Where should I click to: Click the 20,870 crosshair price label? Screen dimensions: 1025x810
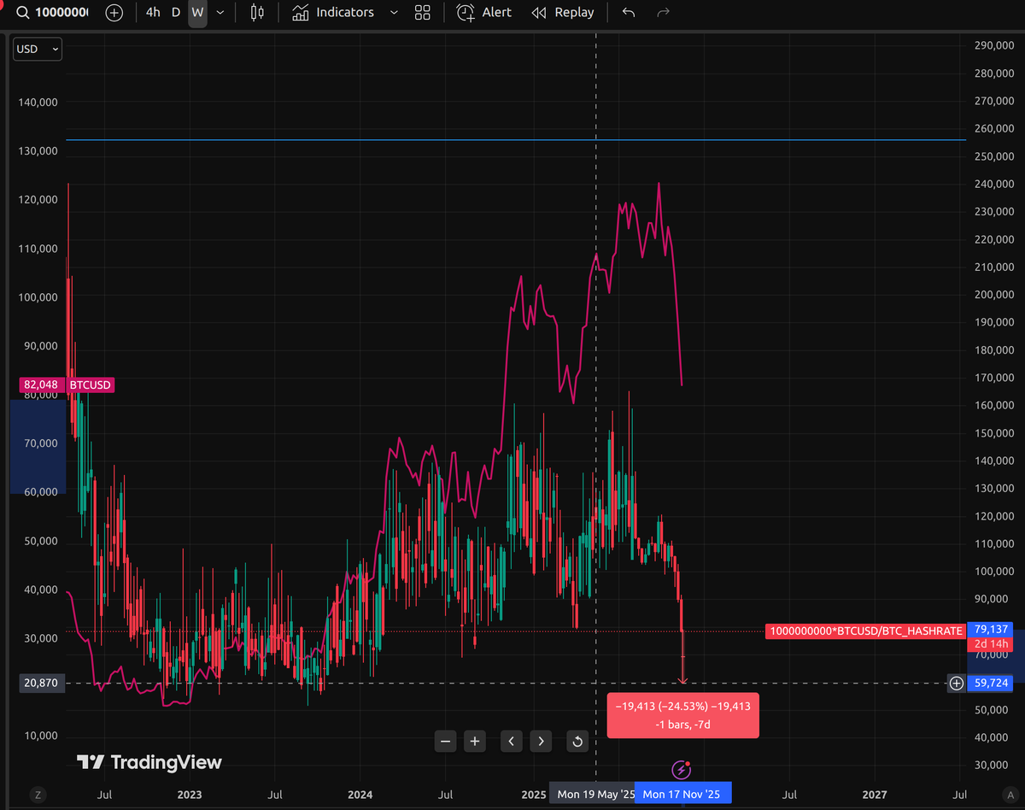pos(42,683)
